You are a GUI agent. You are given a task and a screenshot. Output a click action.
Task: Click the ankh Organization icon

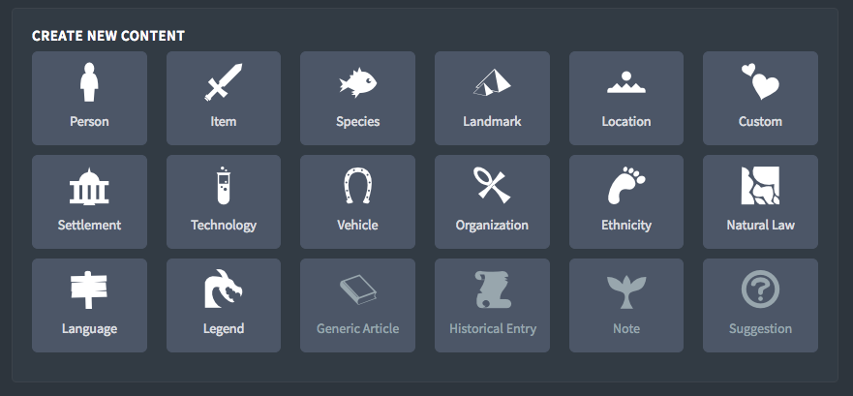pos(492,186)
